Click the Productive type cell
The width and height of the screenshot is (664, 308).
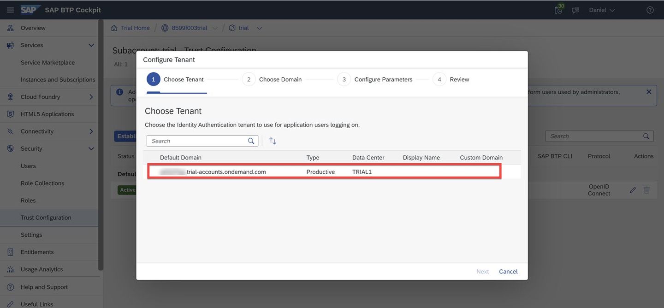tap(320, 172)
